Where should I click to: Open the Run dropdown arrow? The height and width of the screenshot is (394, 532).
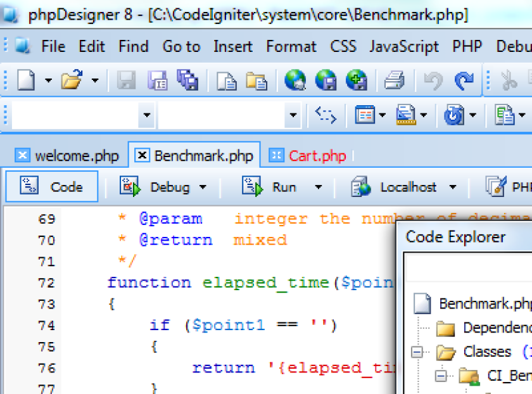[318, 187]
